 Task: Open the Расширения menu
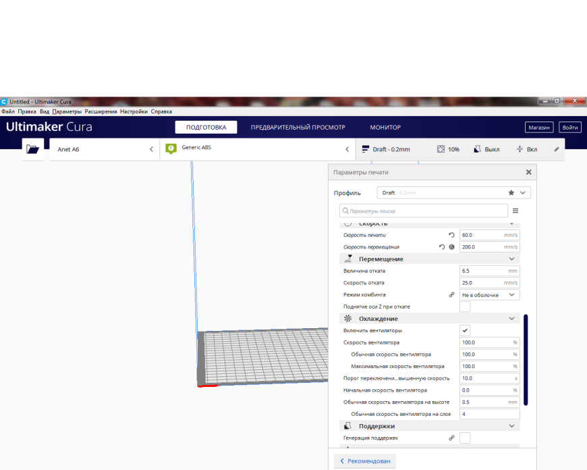tap(101, 111)
